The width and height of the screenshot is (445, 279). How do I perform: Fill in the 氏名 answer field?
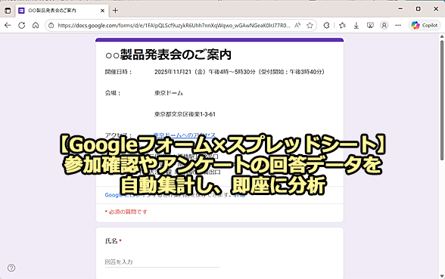(x=162, y=262)
